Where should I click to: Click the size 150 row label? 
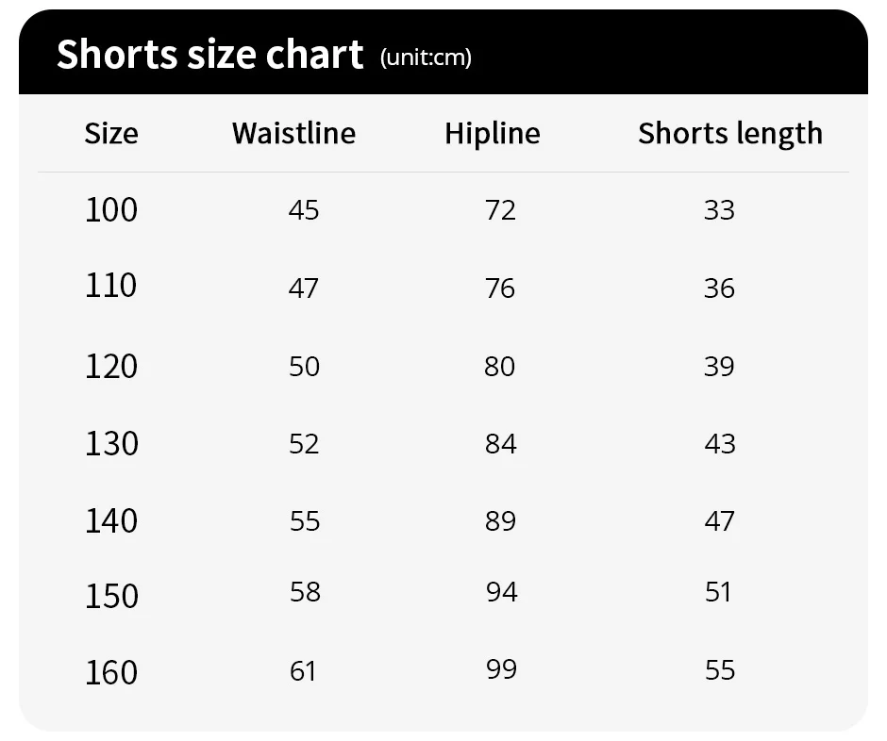pos(111,596)
